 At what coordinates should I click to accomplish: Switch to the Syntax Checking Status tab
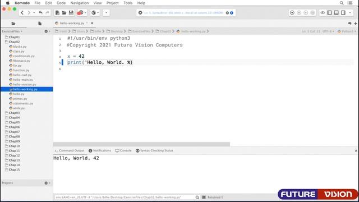(x=155, y=150)
